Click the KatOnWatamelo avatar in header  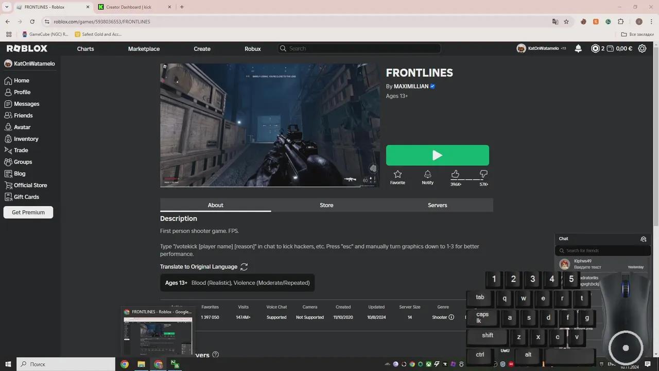(521, 48)
